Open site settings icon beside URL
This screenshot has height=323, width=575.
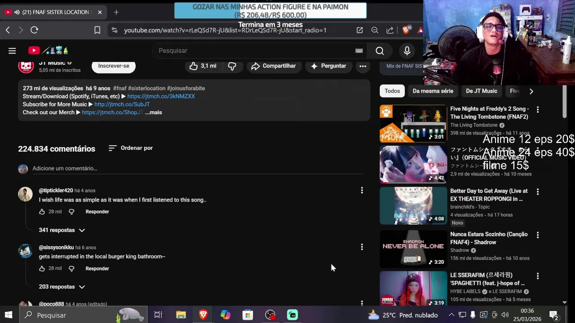click(115, 30)
